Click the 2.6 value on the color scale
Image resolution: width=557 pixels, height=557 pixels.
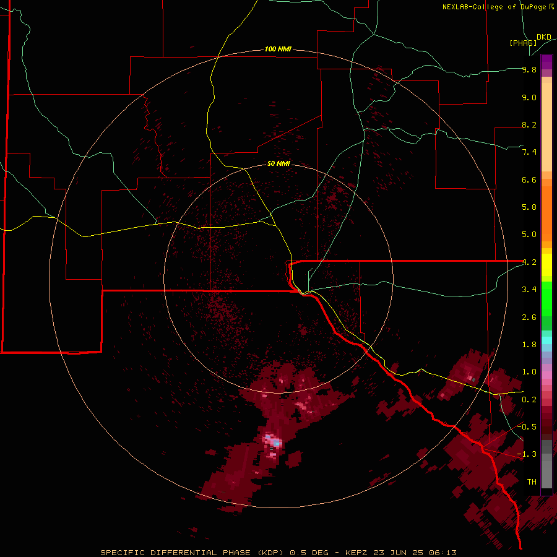click(x=529, y=317)
